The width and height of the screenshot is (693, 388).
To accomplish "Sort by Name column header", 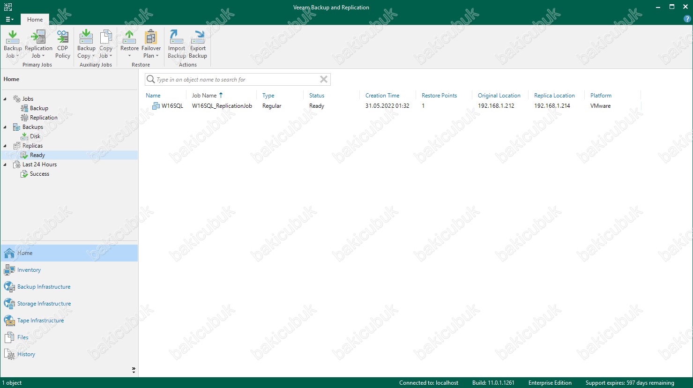I will 153,96.
